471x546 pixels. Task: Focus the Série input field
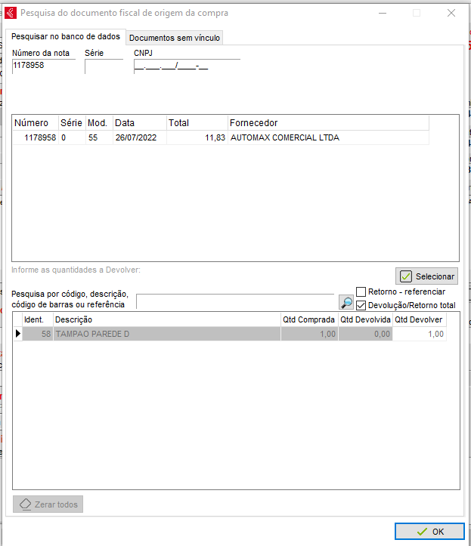[x=103, y=67]
